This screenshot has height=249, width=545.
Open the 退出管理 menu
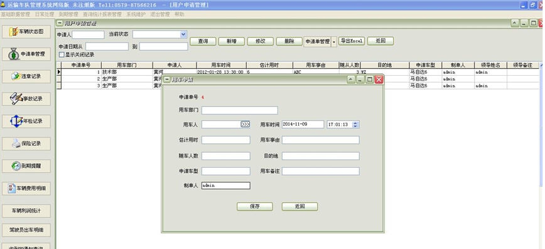coord(160,14)
